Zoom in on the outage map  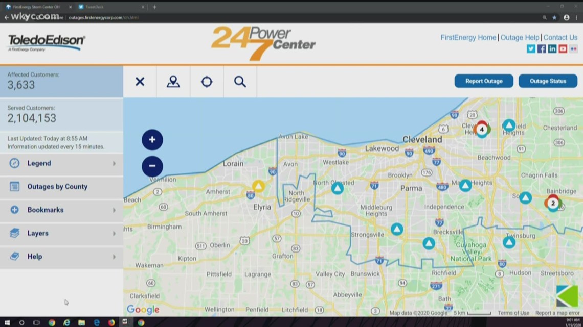click(152, 139)
